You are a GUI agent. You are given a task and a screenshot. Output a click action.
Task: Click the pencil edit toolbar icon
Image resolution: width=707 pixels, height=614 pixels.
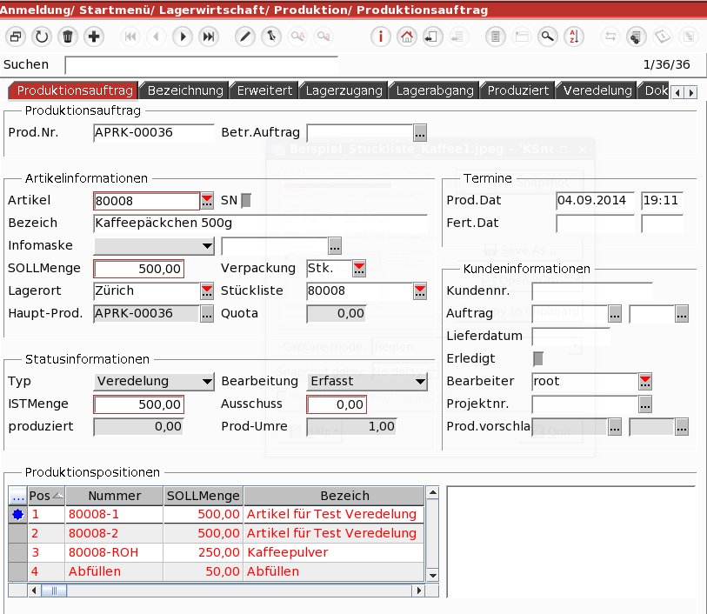click(245, 37)
